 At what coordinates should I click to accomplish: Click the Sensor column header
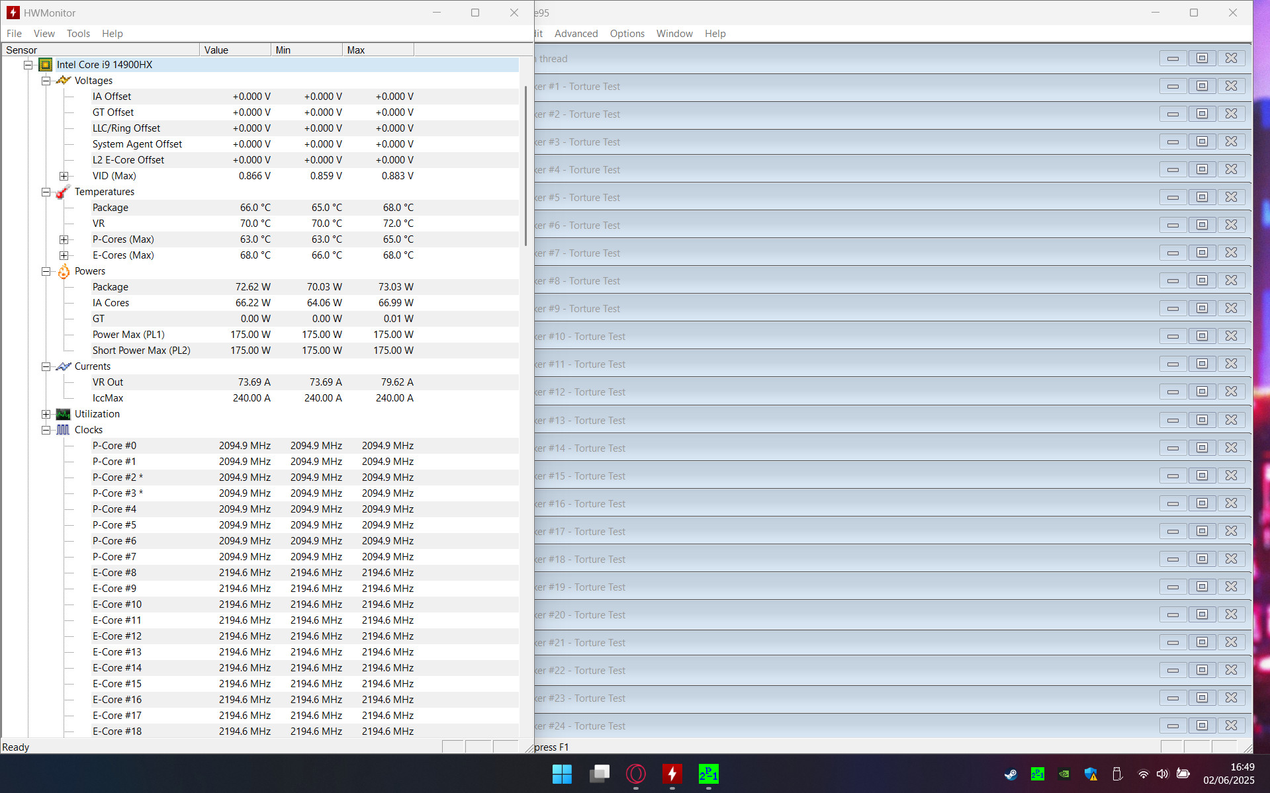[101, 50]
